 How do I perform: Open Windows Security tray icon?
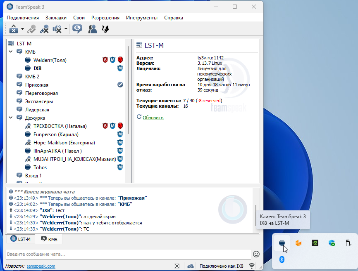coord(332,243)
